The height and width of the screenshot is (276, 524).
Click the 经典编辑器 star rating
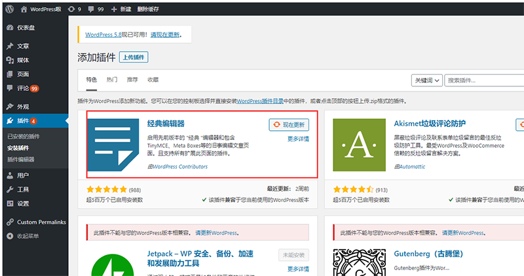(x=107, y=190)
